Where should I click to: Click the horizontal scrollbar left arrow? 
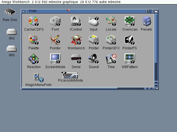(x=147, y=88)
